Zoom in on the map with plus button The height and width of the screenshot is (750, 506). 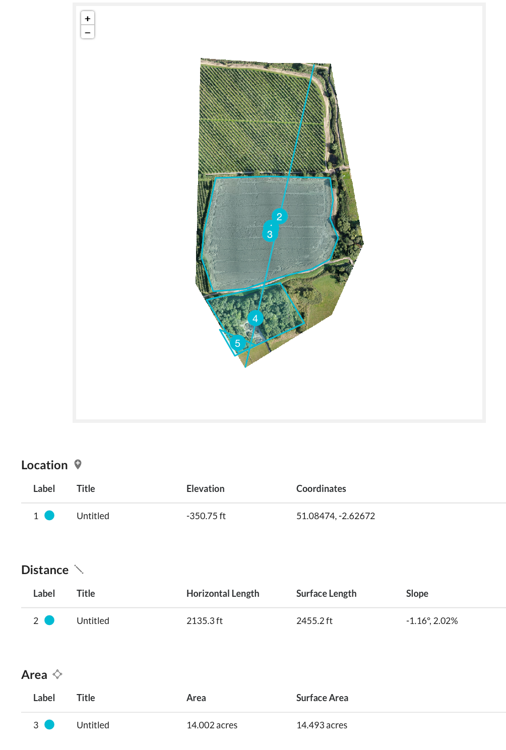(88, 18)
